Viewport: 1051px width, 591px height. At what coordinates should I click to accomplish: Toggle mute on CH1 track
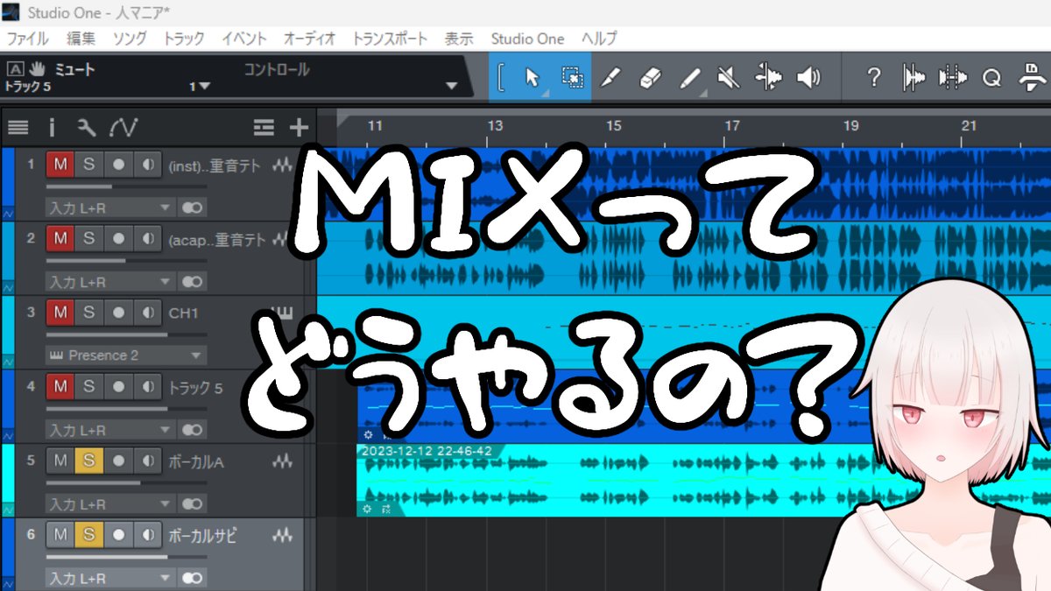point(60,313)
